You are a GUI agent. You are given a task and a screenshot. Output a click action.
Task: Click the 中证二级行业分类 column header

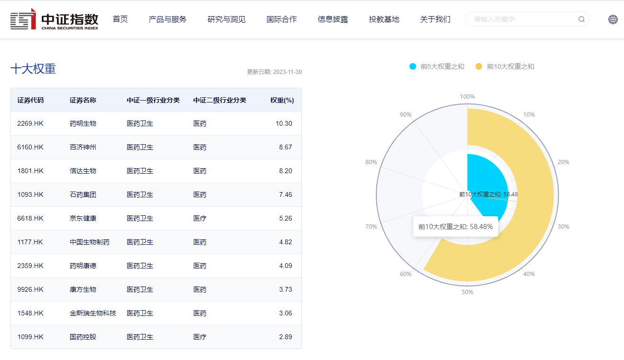(x=220, y=100)
